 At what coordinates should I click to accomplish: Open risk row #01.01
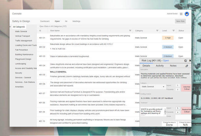pyautogui.click(x=114, y=38)
